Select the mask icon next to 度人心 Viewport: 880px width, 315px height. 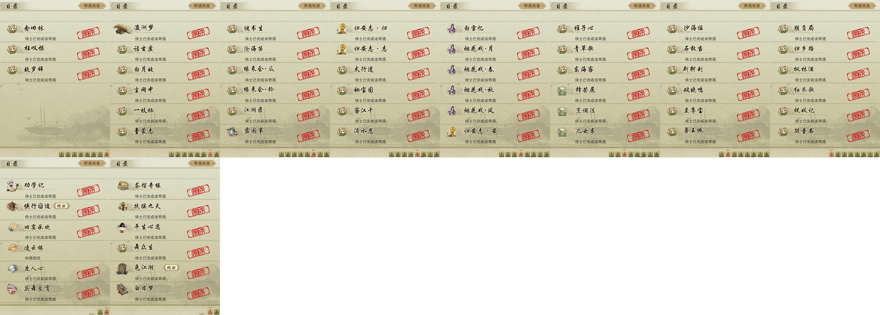(x=13, y=268)
